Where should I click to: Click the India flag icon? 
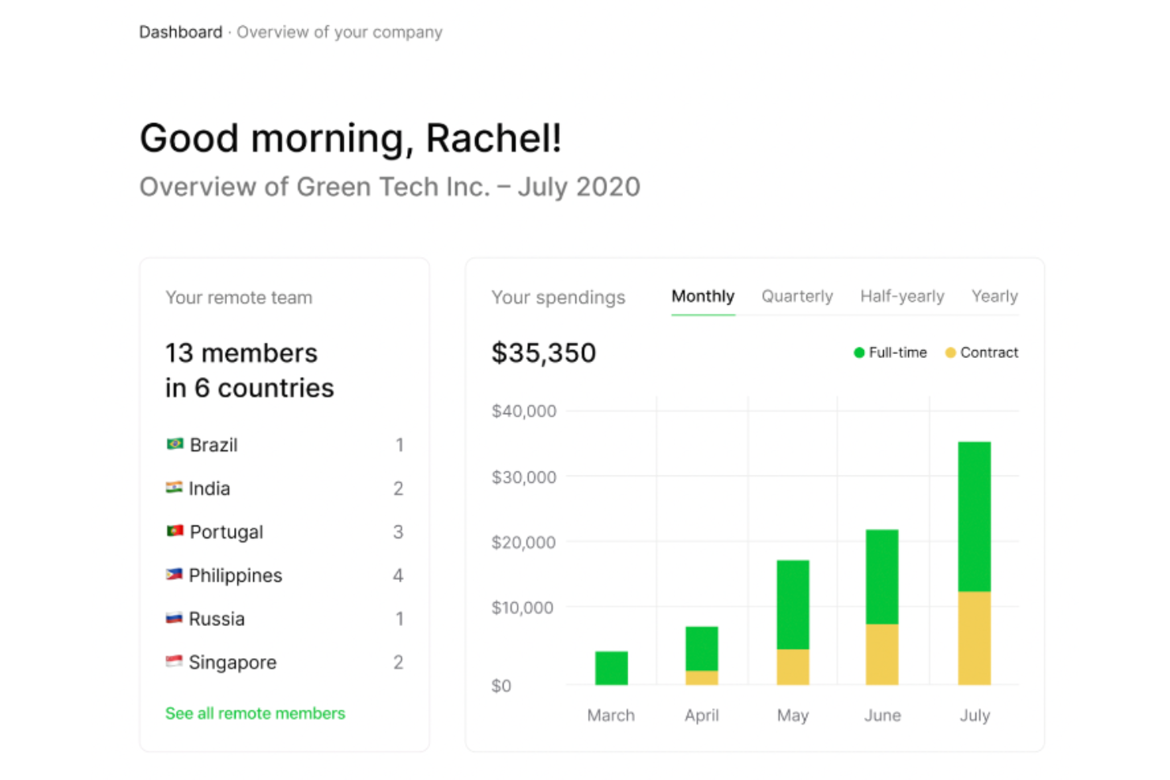point(174,488)
